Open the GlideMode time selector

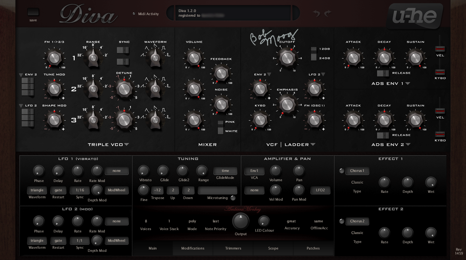(225, 171)
